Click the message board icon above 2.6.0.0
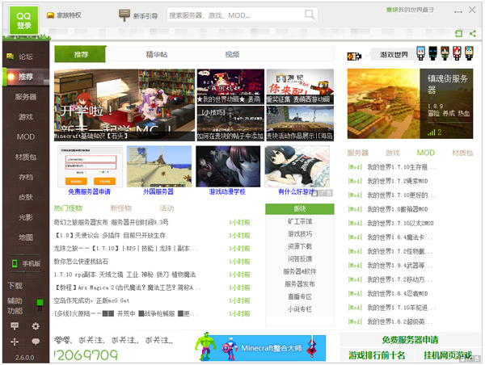 coord(15,326)
